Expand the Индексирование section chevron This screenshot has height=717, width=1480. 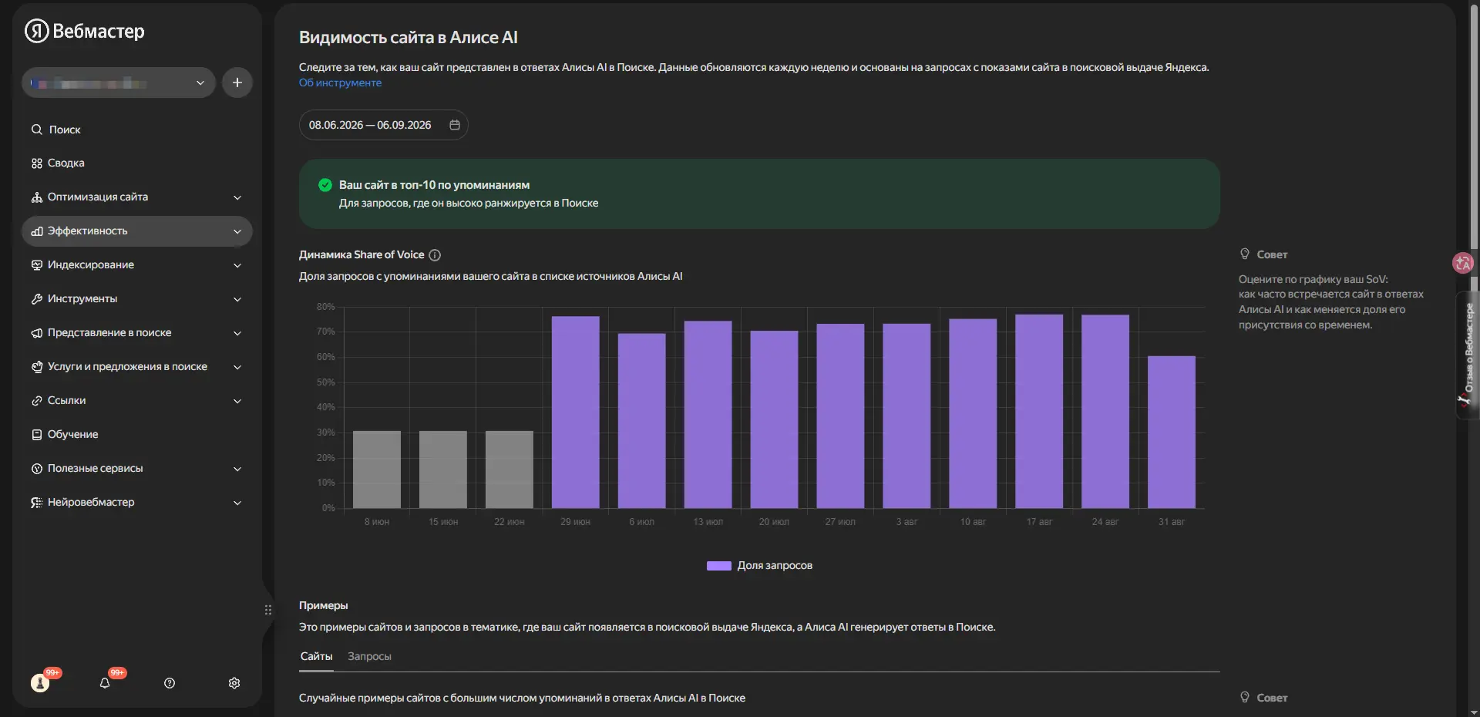point(237,265)
